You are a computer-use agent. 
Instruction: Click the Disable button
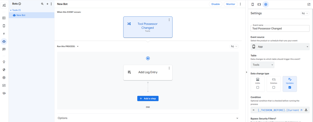[x=216, y=4]
